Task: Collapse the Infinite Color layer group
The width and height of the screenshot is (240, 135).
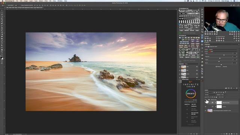Action: pos(207,100)
